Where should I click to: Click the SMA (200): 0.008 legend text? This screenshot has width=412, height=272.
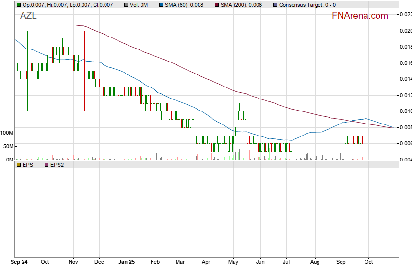pyautogui.click(x=241, y=5)
